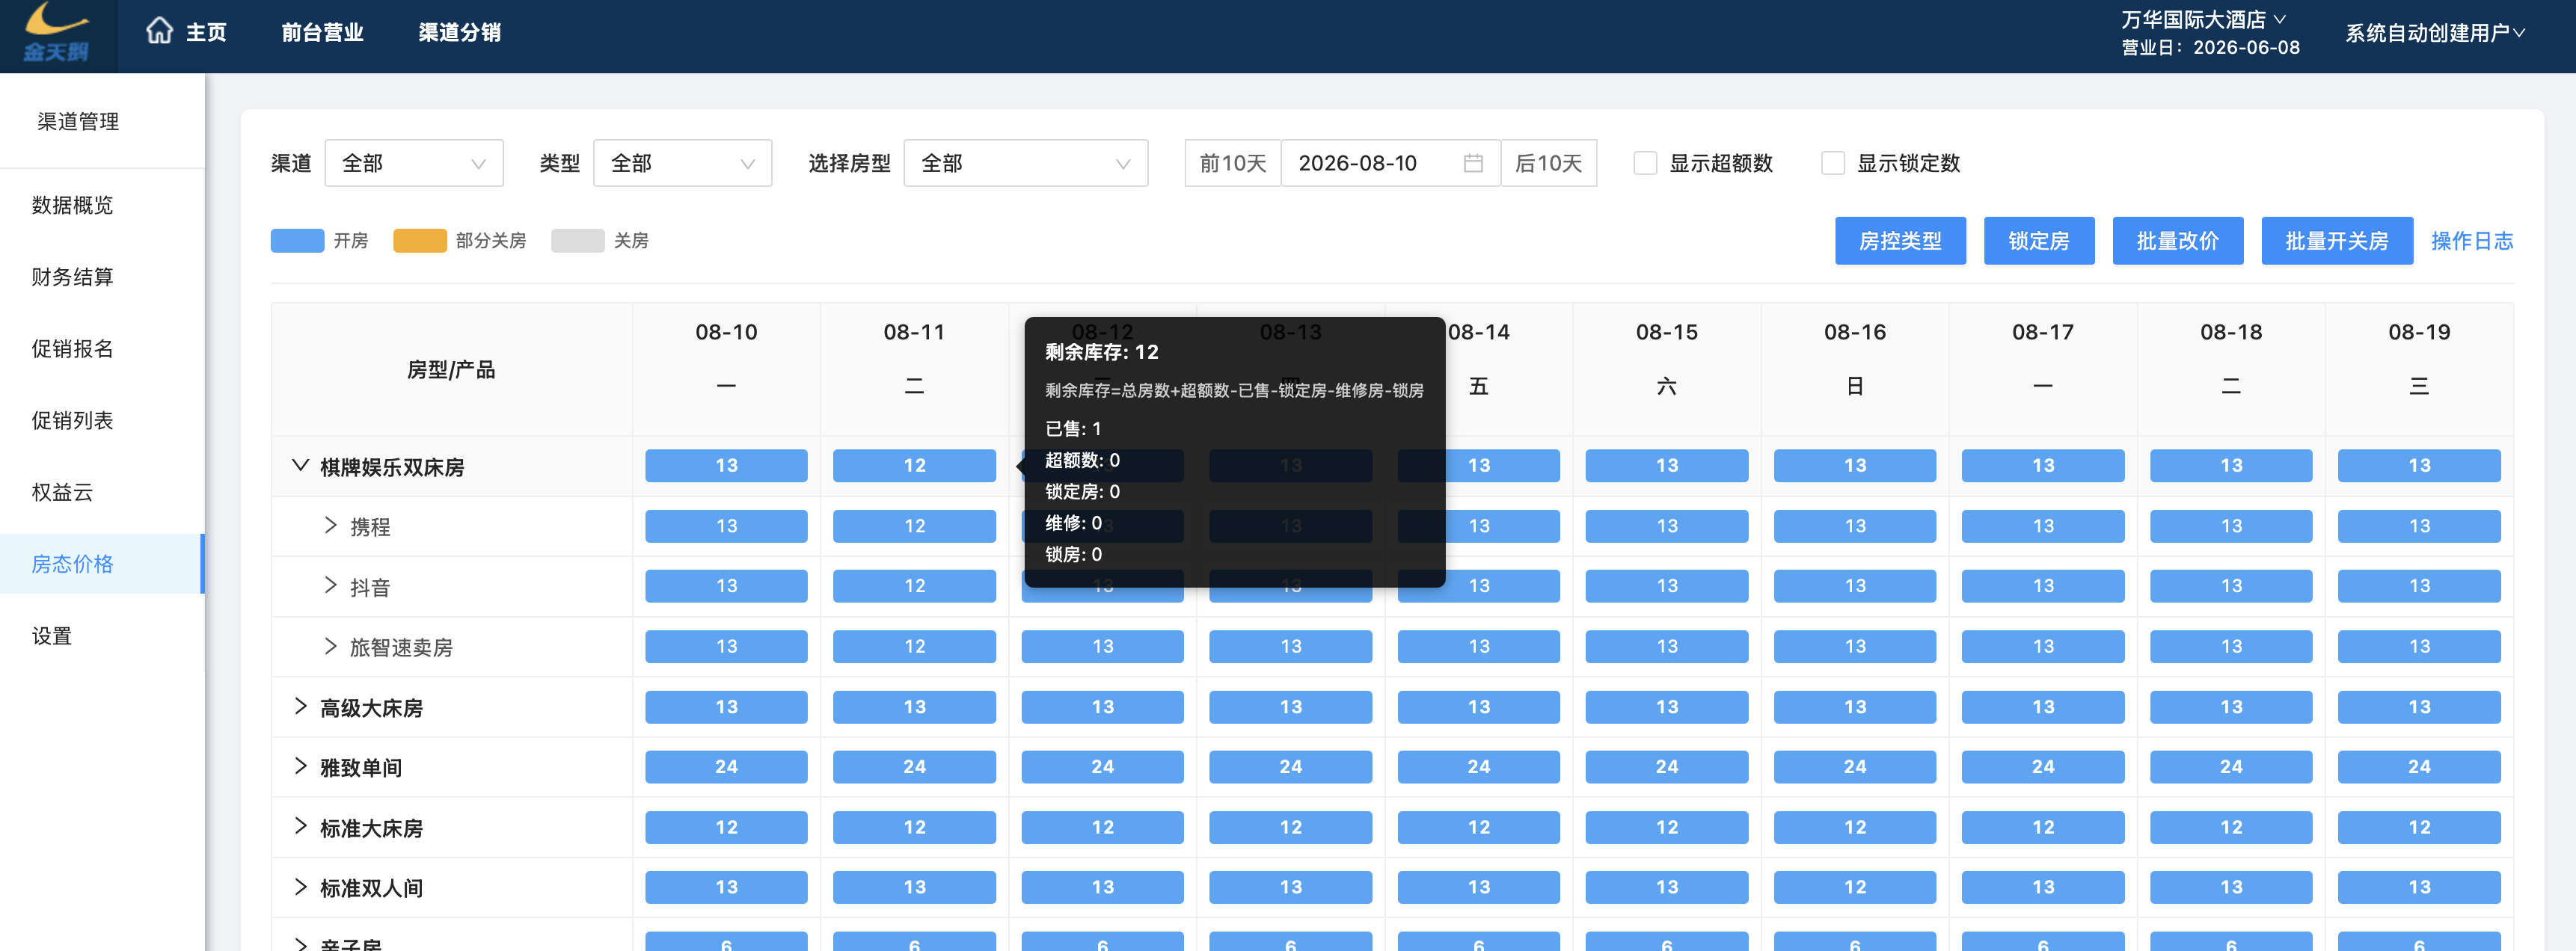Click the 批量改价 button
Viewport: 2576px width, 951px height.
click(x=2178, y=241)
